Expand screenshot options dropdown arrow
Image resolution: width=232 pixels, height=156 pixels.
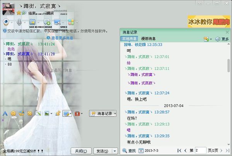pyautogui.click(x=70, y=114)
